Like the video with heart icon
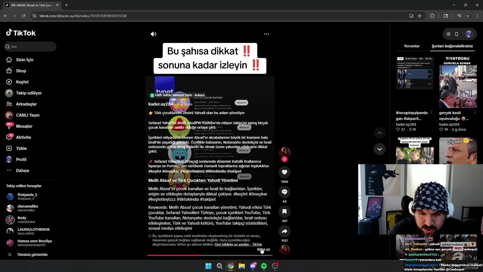 (x=285, y=172)
